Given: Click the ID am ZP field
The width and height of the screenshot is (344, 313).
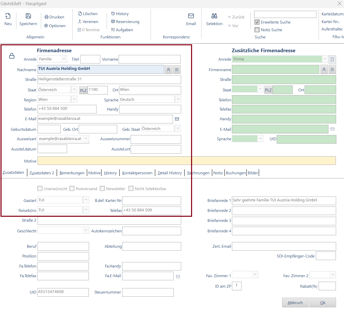Looking at the screenshot, I should pos(237,286).
